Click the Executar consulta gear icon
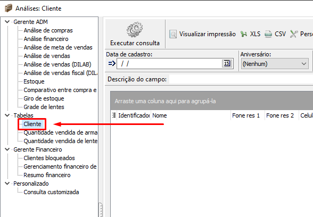This screenshot has height=217, width=313. (135, 30)
